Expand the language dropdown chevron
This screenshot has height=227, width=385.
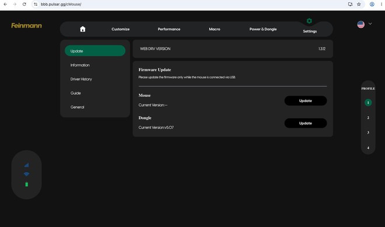[370, 24]
